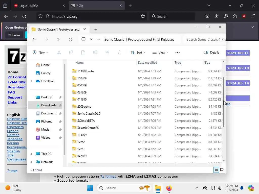Open a new Firefox tab

pos(130,6)
